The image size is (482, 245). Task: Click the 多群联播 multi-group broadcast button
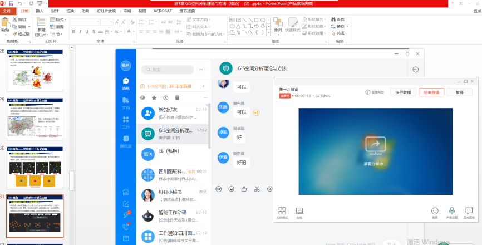403,92
